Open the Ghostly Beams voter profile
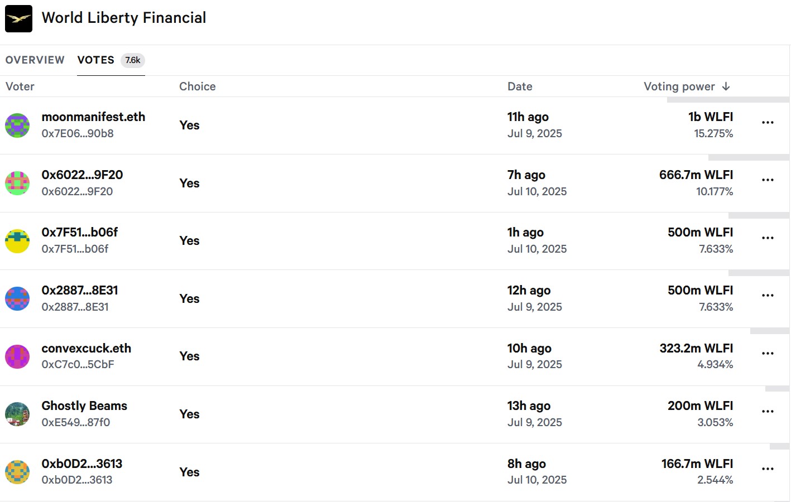The height and width of the screenshot is (502, 791). (84, 406)
